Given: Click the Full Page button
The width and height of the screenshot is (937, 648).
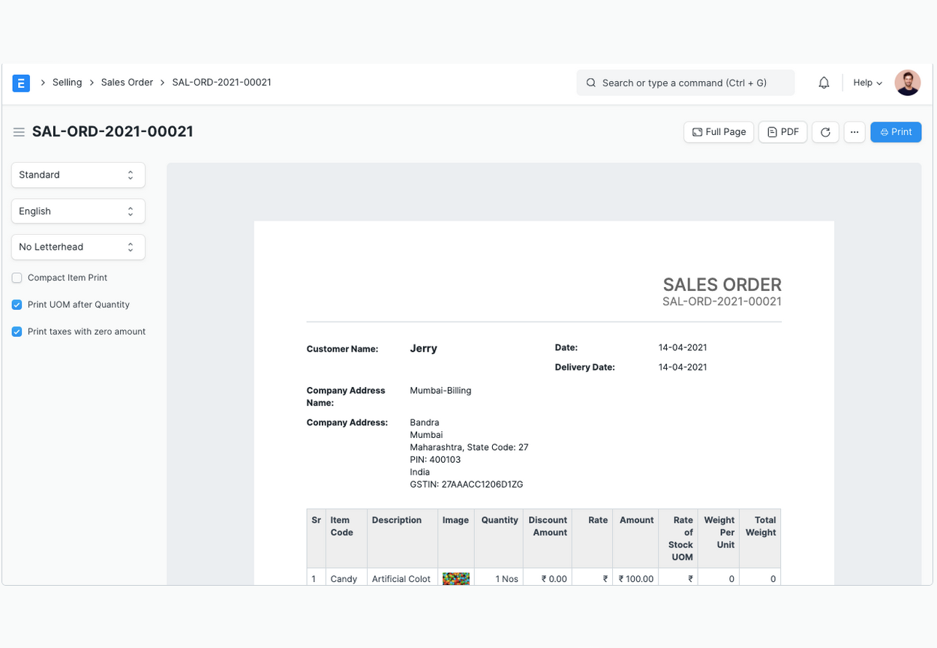Looking at the screenshot, I should pos(719,132).
